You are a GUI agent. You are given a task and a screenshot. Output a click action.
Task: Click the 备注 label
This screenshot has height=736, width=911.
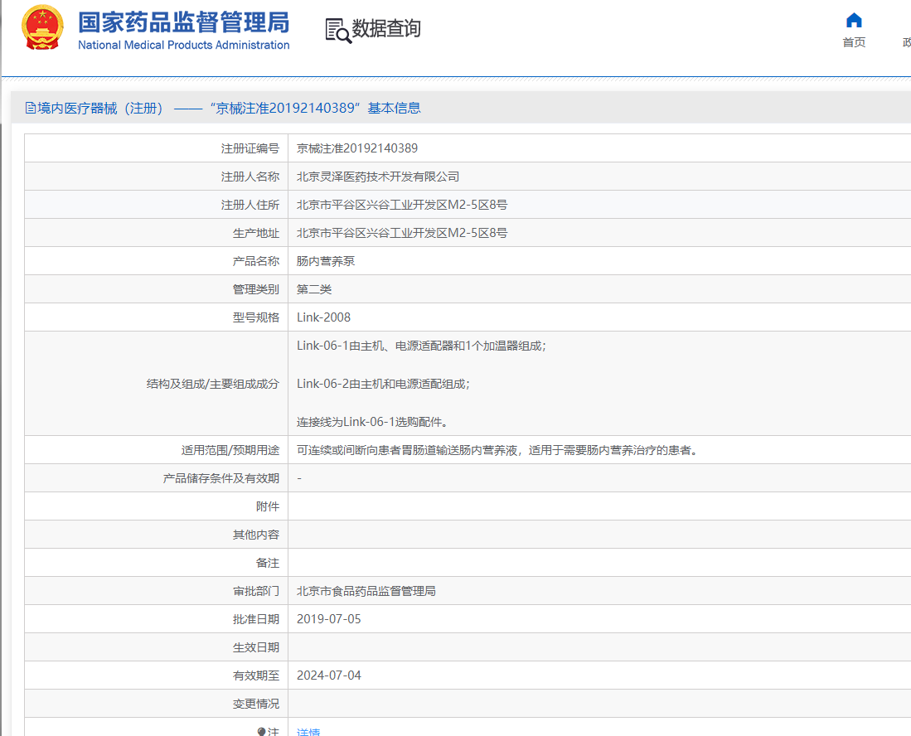click(x=267, y=563)
